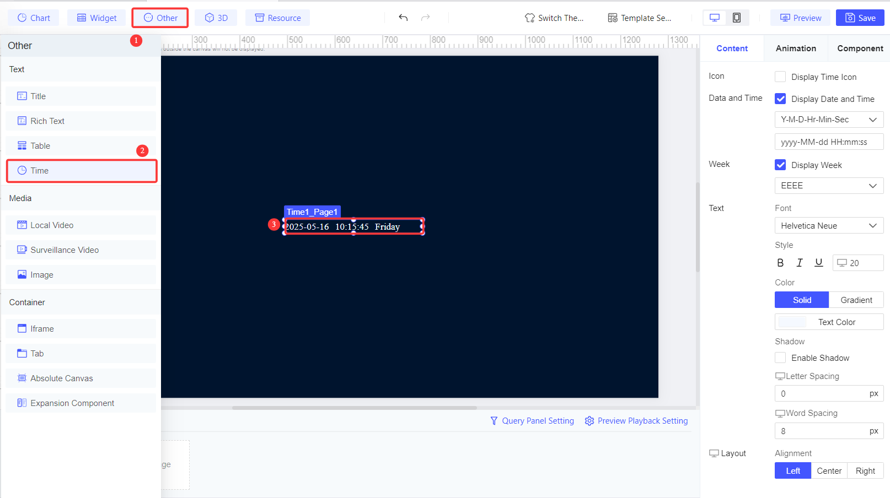Viewport: 890px width, 498px height.
Task: Click the Save button
Action: tap(860, 18)
